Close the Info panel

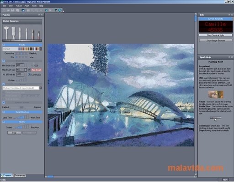coord(232,15)
